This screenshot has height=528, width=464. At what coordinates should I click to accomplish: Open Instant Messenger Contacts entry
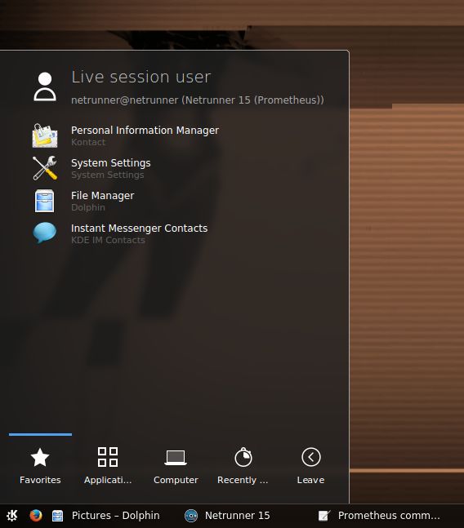point(139,229)
